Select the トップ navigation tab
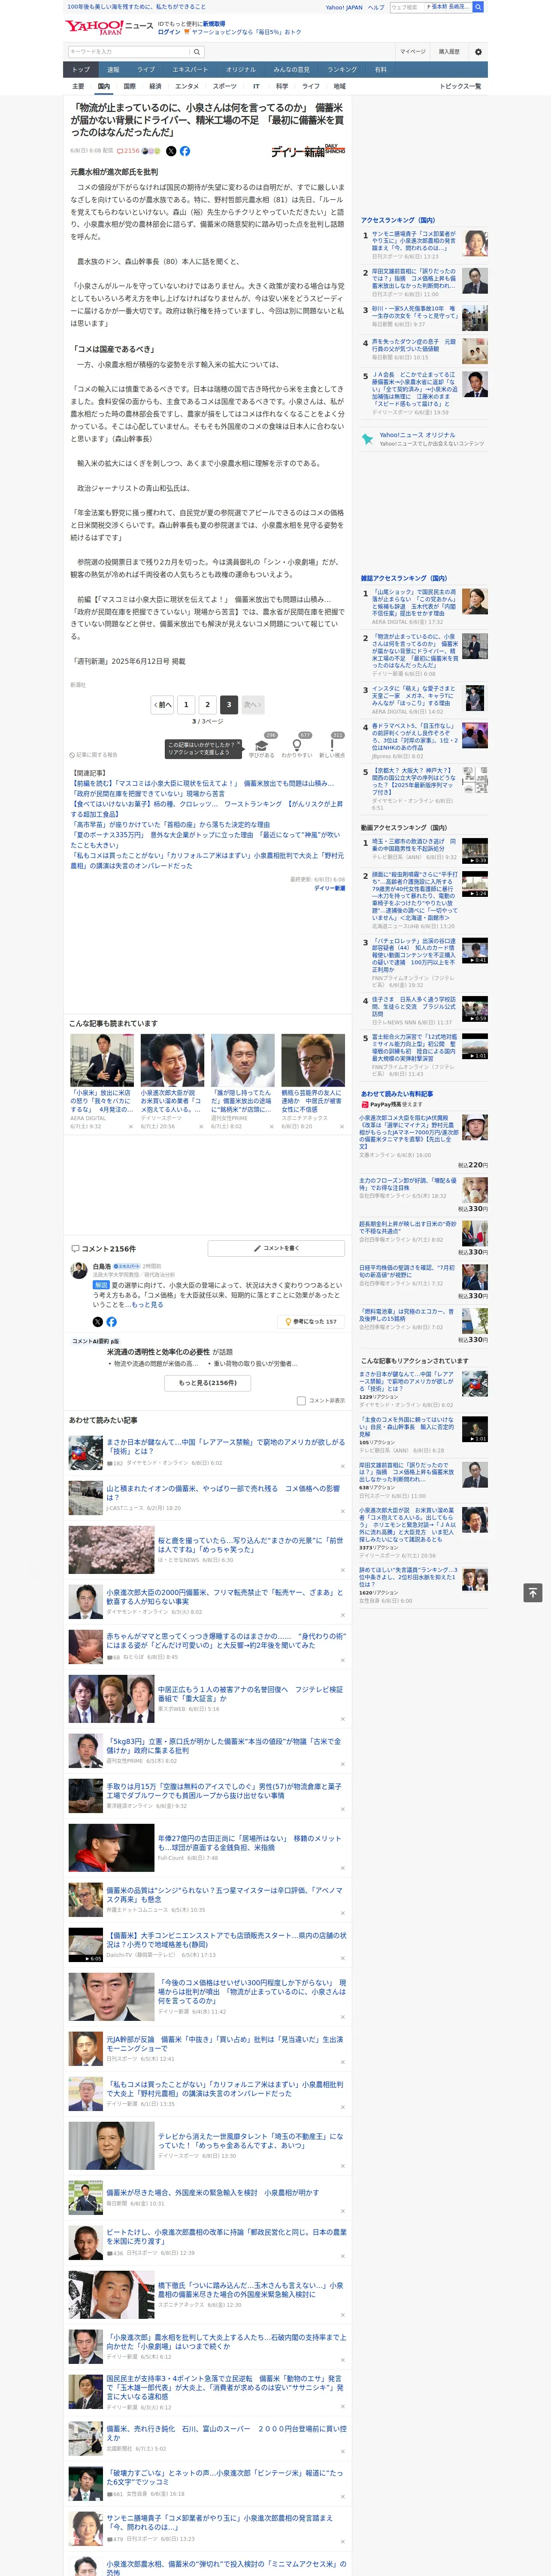Screen dimensions: 551x2576 coord(81,70)
